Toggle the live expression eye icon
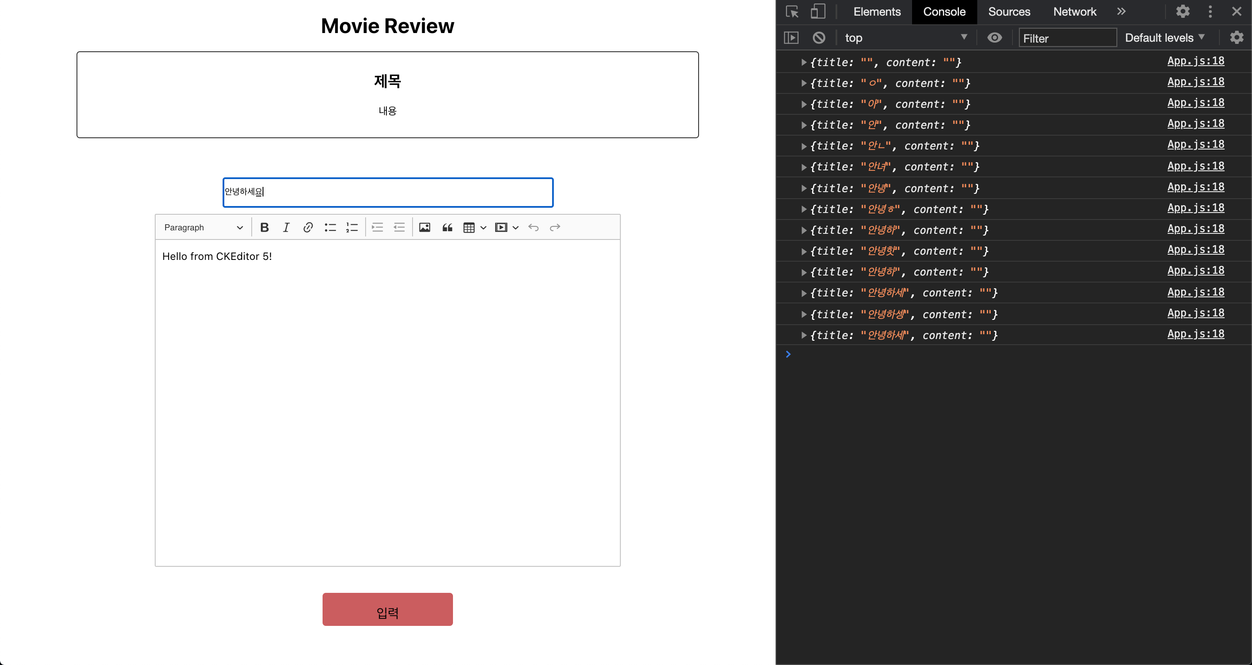This screenshot has width=1252, height=665. click(994, 37)
